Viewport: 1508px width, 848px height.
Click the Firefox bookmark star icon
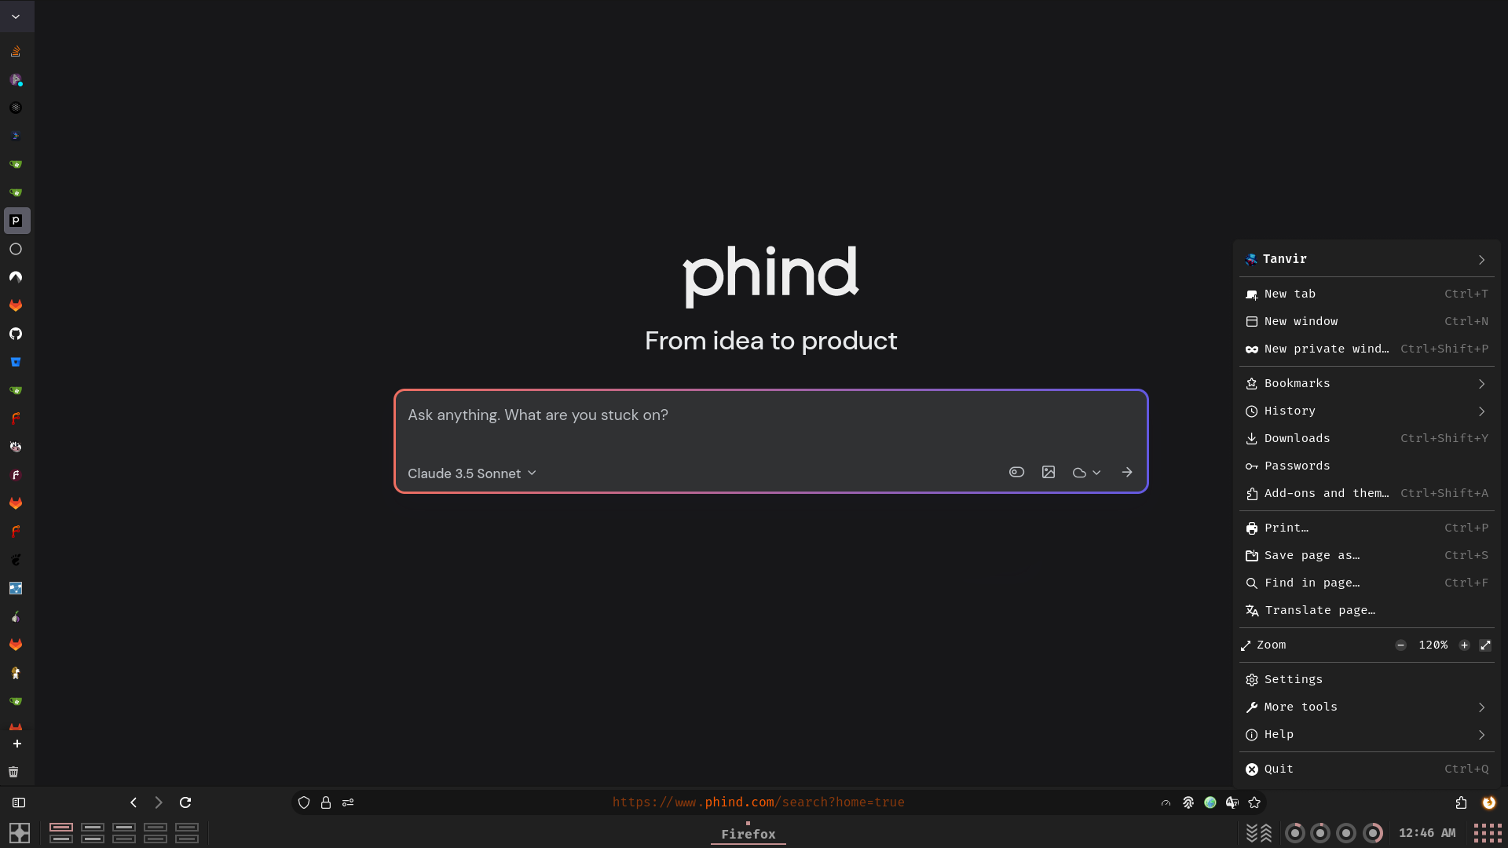(1254, 802)
